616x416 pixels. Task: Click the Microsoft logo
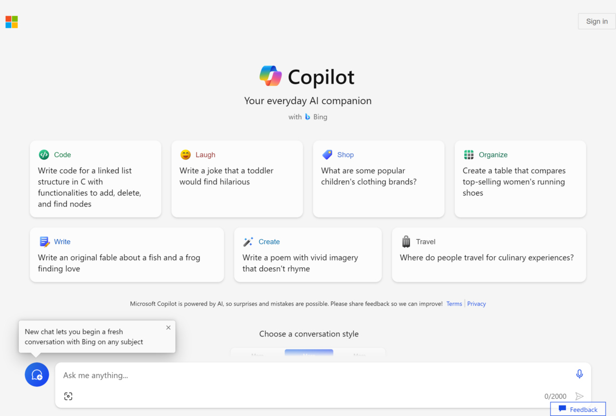(11, 22)
